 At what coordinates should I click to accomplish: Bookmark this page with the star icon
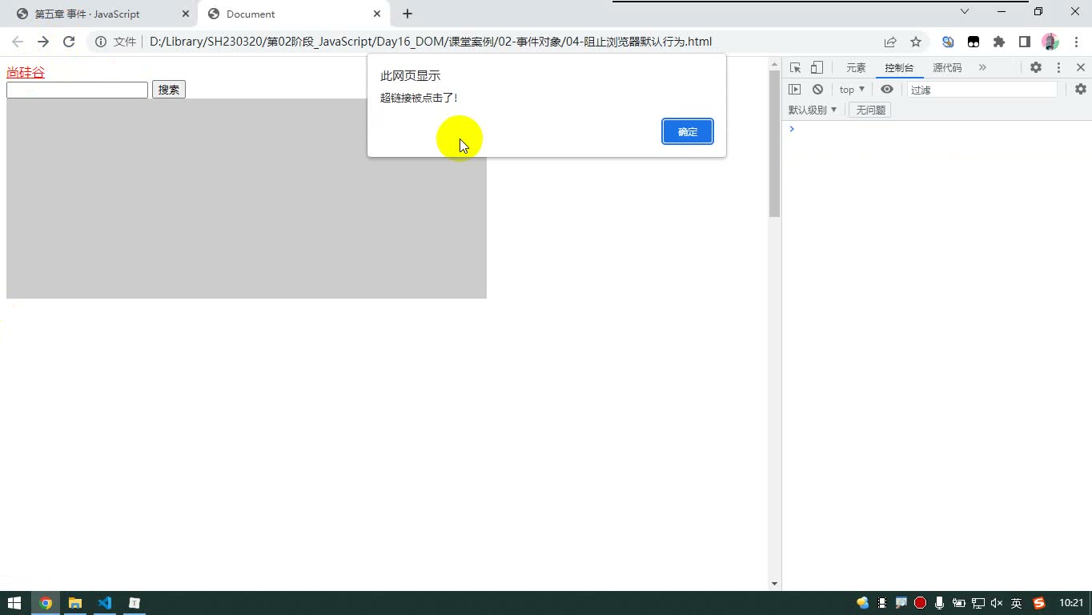(916, 42)
